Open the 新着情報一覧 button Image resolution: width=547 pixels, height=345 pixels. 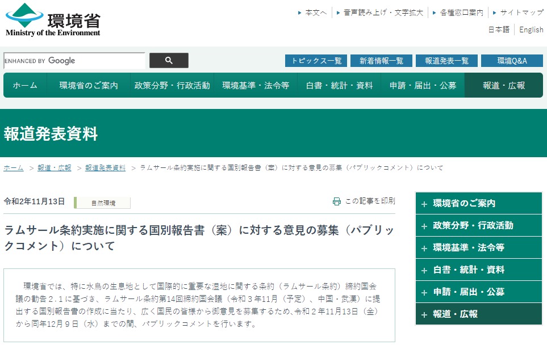tap(381, 61)
